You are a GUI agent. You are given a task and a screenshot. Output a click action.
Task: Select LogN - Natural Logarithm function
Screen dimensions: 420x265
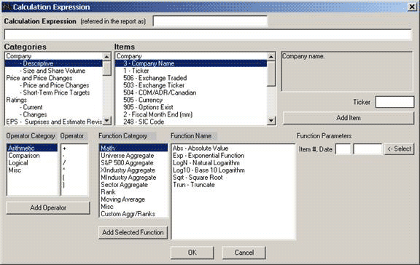(233, 163)
